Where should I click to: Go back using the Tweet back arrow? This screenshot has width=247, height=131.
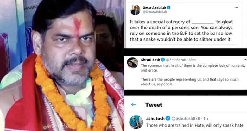(133, 104)
